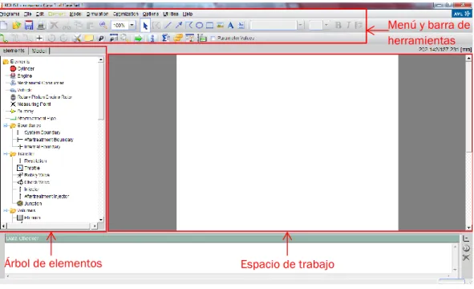Select Plenum element in tree
Viewport: 474px width, 289px height.
pyautogui.click(x=32, y=218)
